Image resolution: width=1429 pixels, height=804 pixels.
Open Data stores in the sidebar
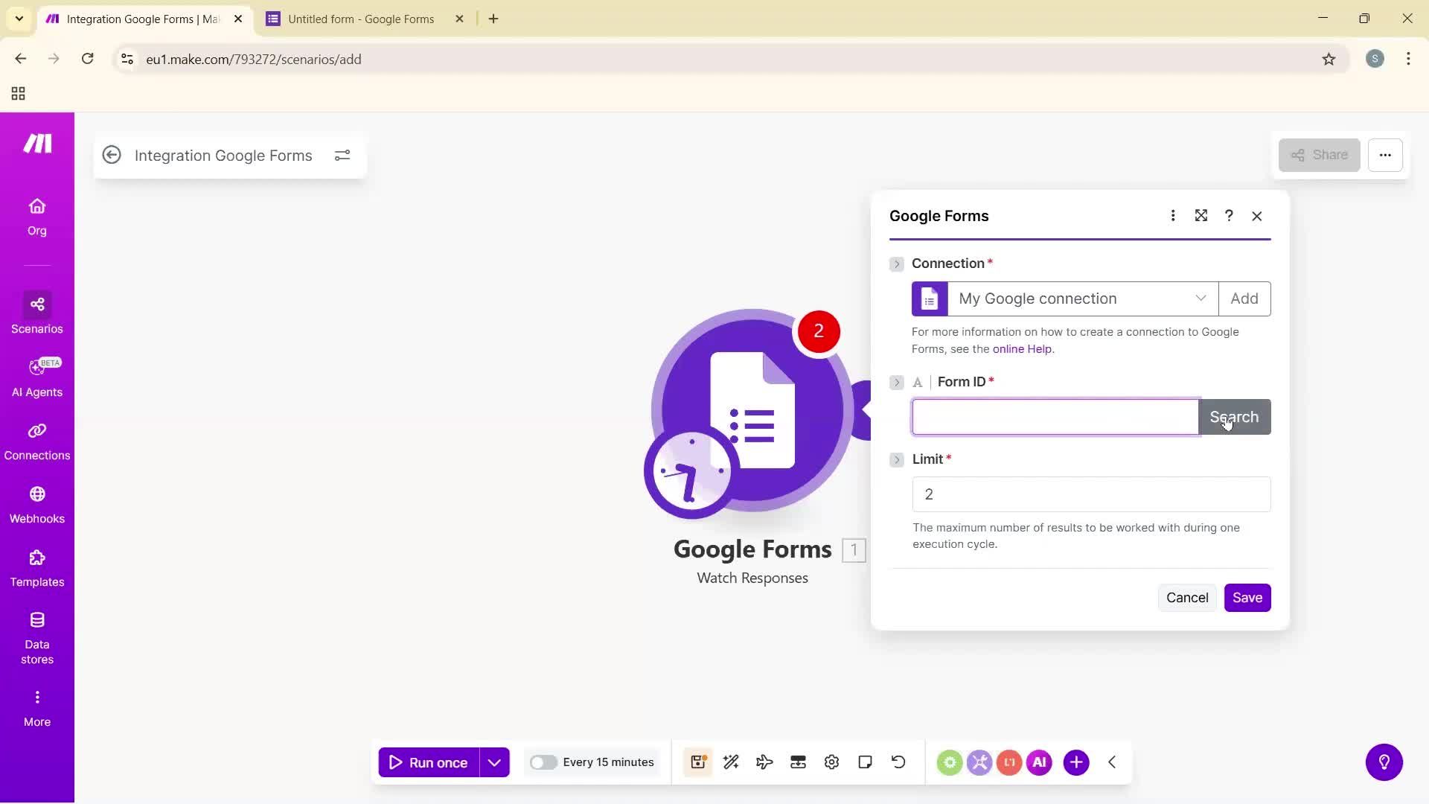(x=36, y=636)
